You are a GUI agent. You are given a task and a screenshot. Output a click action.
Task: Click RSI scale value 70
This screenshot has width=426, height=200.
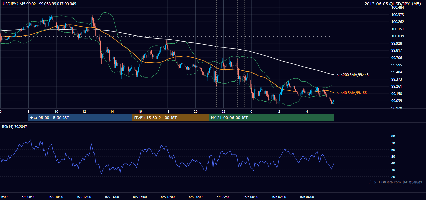pyautogui.click(x=393, y=143)
